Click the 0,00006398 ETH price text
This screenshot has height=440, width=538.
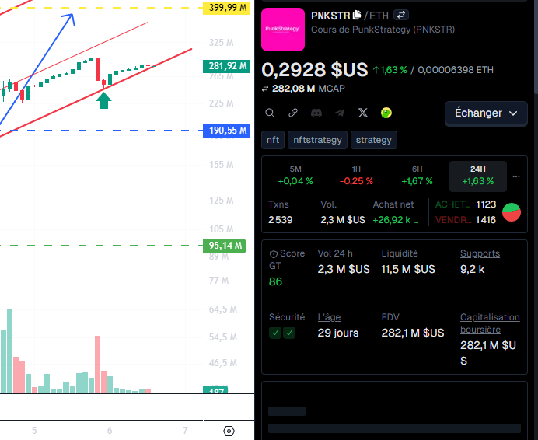456,70
